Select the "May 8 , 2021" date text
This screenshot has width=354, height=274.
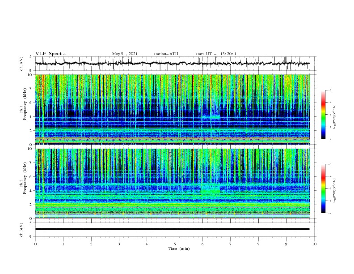(125, 54)
